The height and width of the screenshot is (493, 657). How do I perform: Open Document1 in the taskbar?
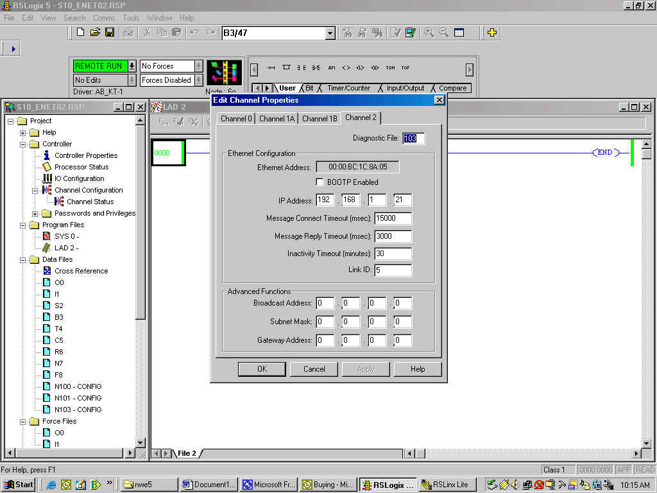210,485
